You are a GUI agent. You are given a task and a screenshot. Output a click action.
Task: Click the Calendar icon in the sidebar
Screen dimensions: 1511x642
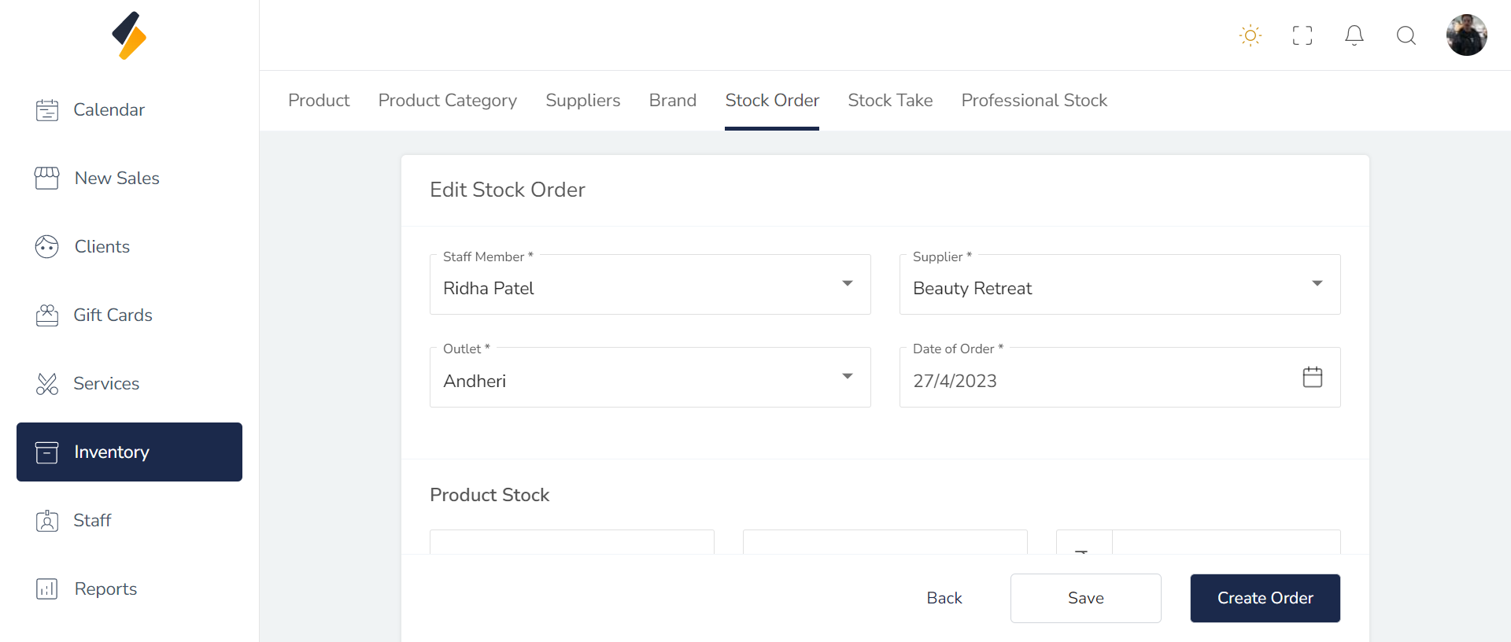tap(47, 110)
